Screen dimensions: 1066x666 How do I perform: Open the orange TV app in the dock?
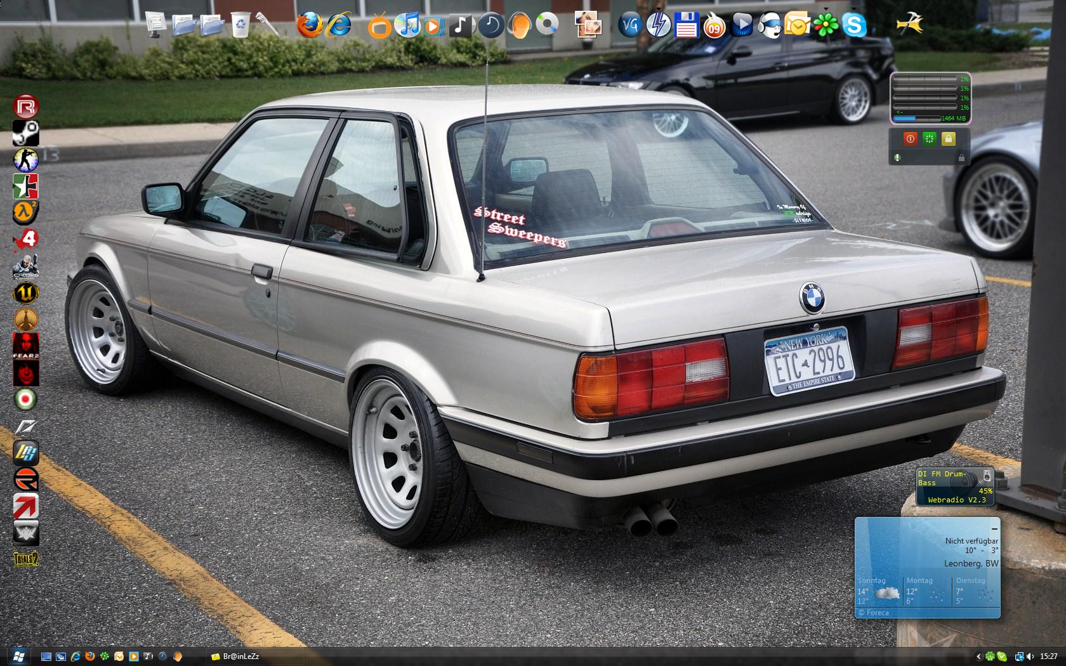[379, 25]
